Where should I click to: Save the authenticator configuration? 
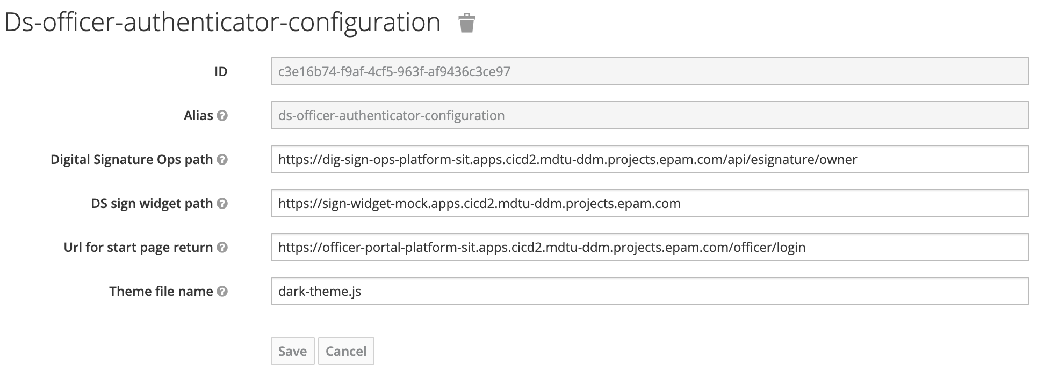[292, 351]
